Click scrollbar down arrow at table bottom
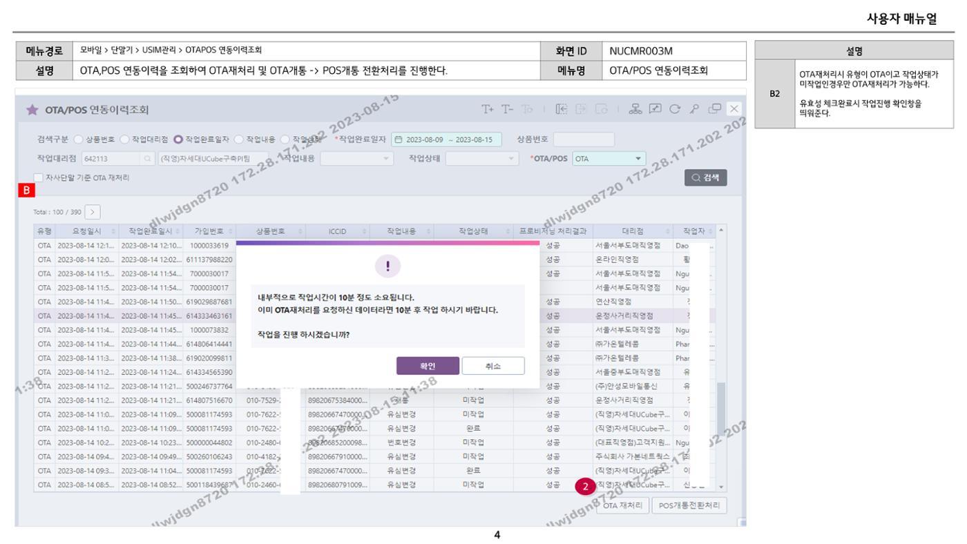Screen dimensions: 967x544 [722, 487]
